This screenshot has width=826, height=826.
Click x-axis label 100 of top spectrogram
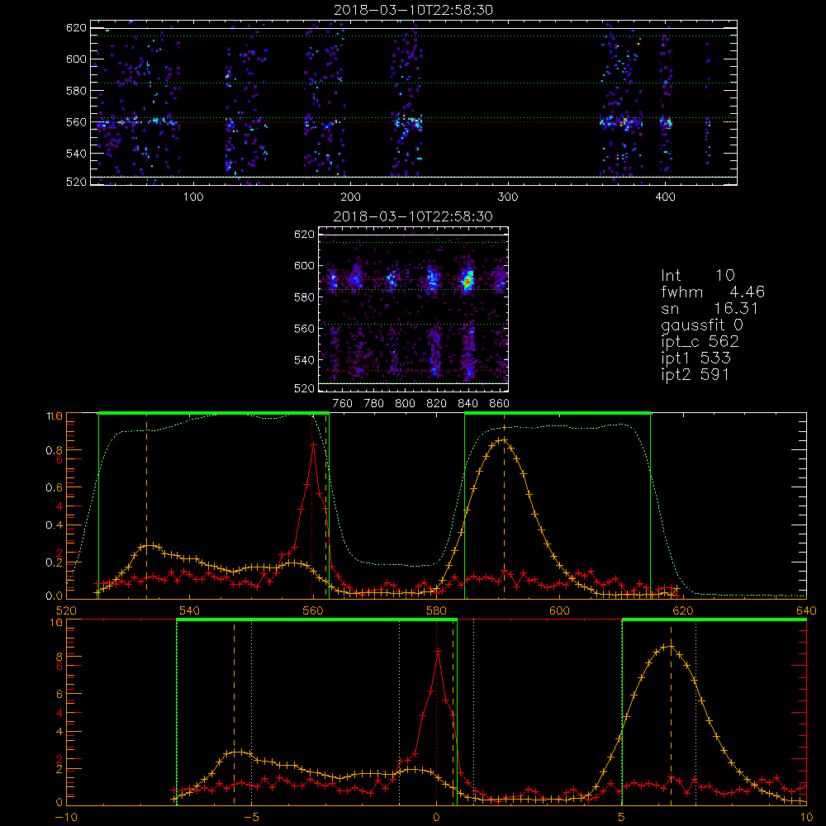(193, 197)
